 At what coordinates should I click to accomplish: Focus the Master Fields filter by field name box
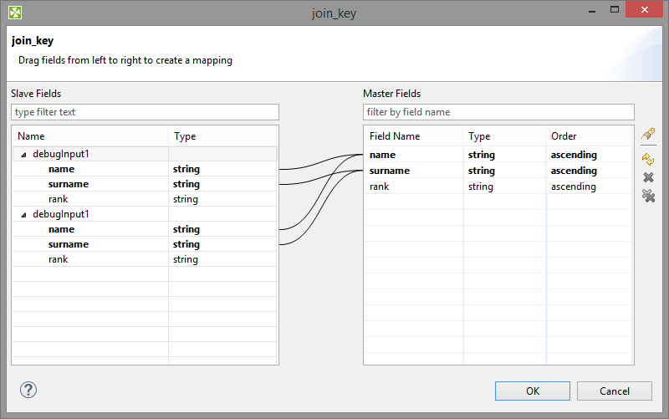[498, 112]
